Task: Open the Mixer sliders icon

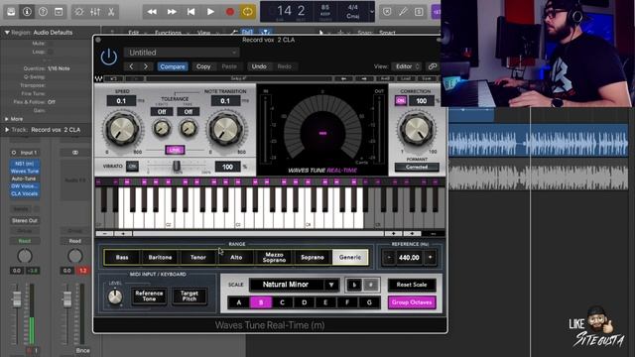Action: click(x=95, y=12)
